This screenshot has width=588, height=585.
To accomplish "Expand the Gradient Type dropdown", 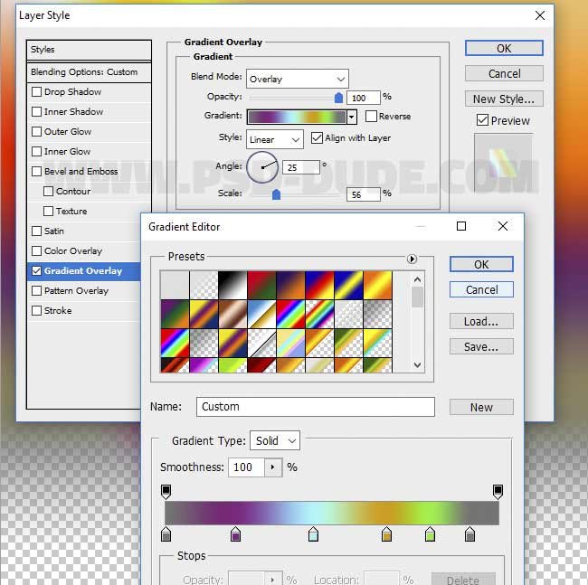I will coord(275,440).
